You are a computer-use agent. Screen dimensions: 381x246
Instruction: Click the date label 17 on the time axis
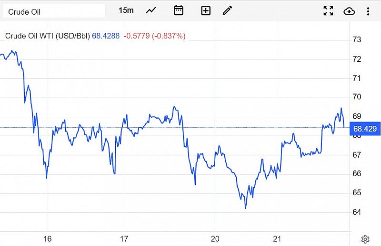[124, 239]
